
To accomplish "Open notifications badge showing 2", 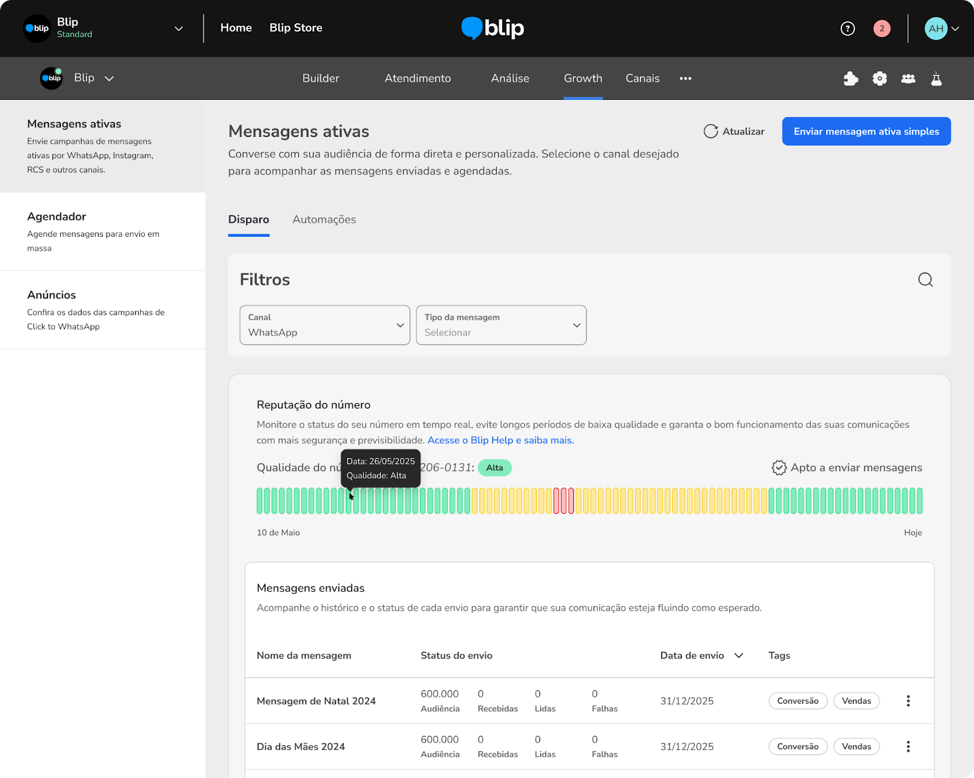I will (881, 29).
